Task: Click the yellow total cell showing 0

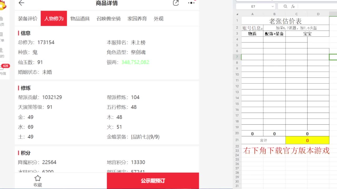Action: [x=307, y=140]
